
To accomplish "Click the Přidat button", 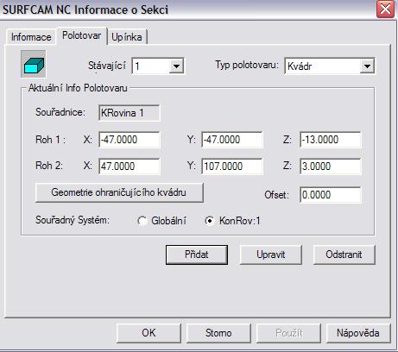I will pos(197,255).
